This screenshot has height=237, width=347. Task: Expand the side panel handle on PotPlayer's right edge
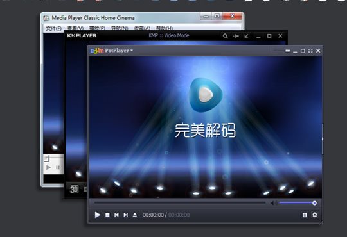click(323, 139)
